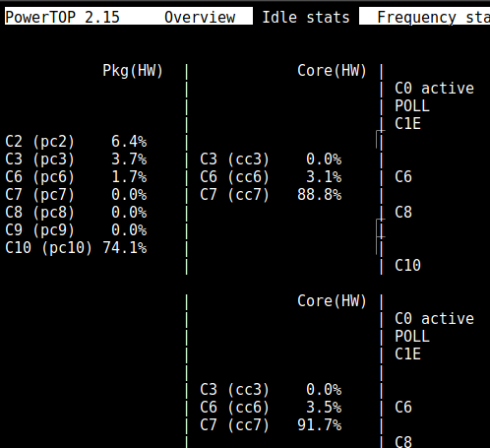Click the C7 (cc7) label beside 88.8%
The width and height of the screenshot is (490, 448).
tap(234, 195)
